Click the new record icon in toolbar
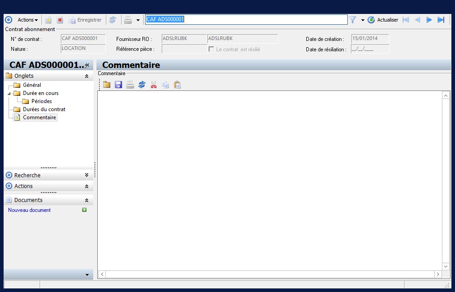 click(48, 20)
